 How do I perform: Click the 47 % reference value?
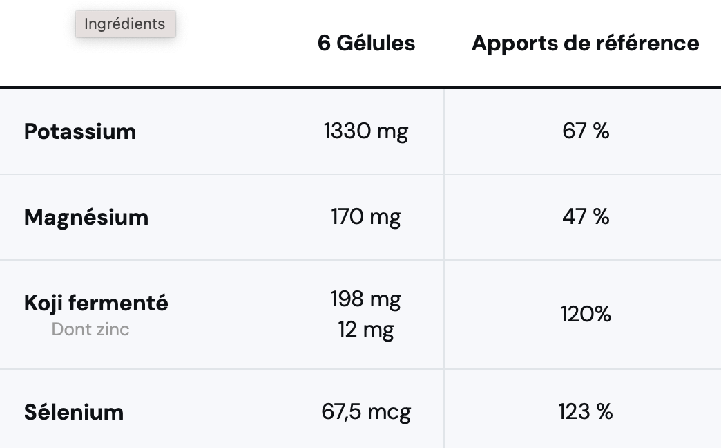[x=586, y=217]
